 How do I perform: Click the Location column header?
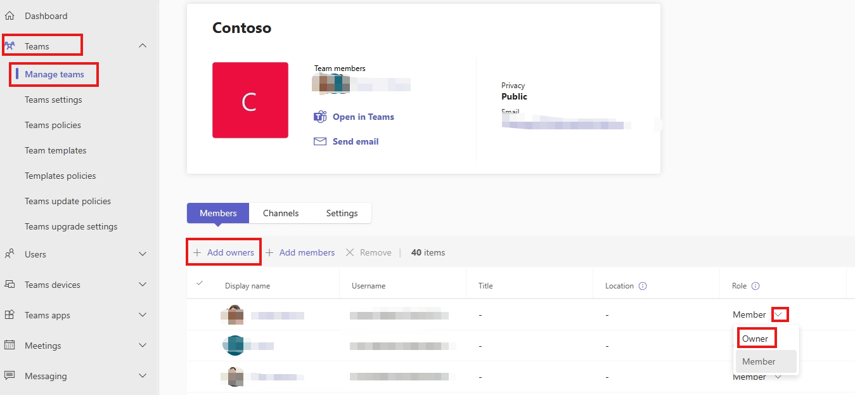[619, 286]
